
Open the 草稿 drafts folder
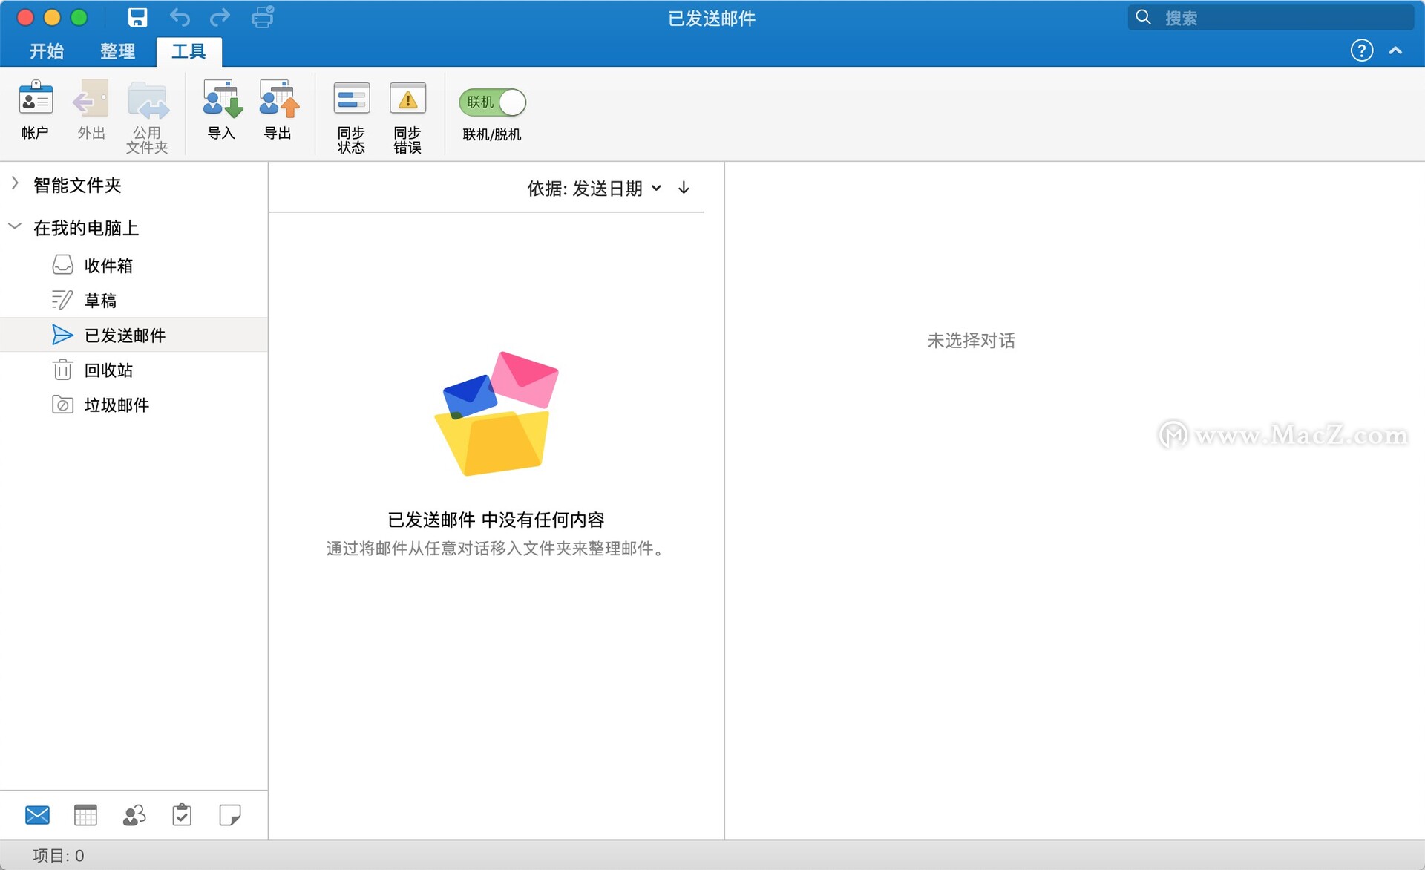(x=134, y=300)
